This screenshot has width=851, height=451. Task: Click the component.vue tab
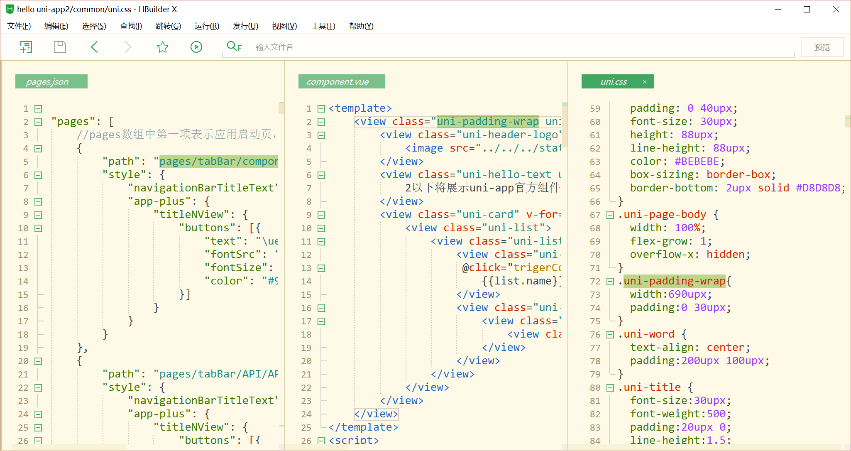pyautogui.click(x=337, y=82)
